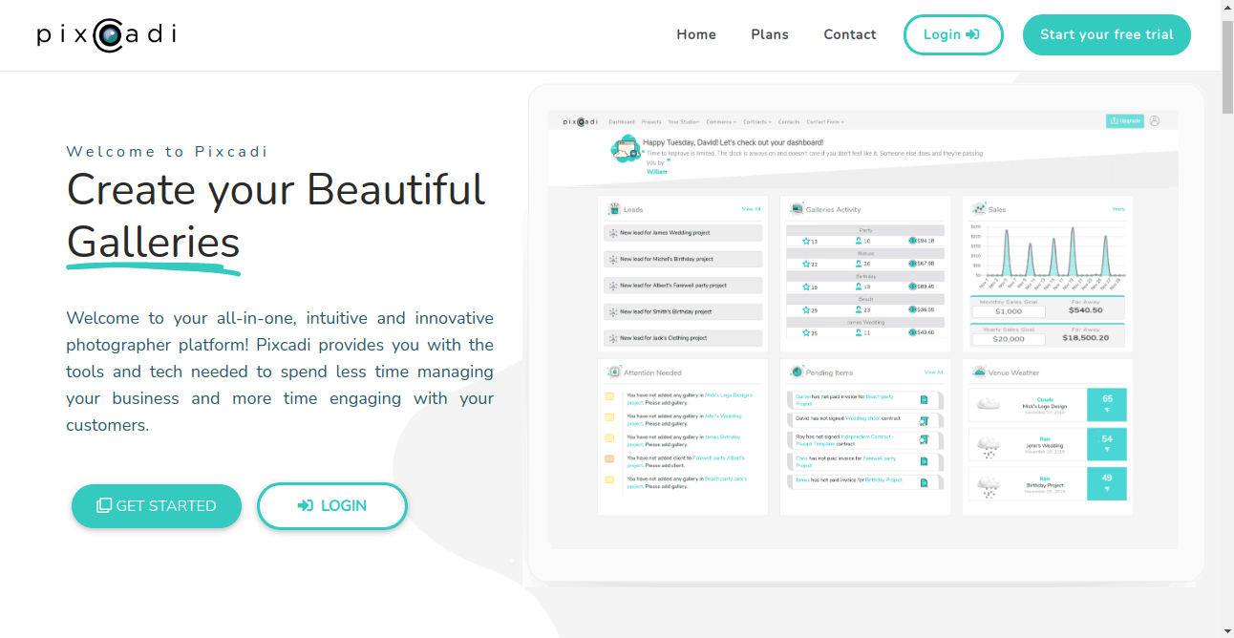Click the Sales chart icon
This screenshot has height=638, width=1234.
(x=979, y=209)
